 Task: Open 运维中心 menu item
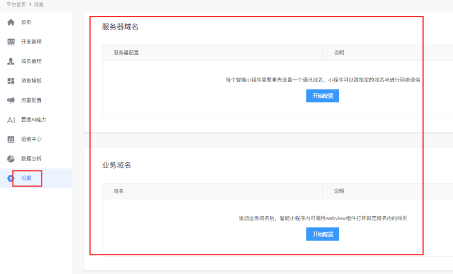31,139
